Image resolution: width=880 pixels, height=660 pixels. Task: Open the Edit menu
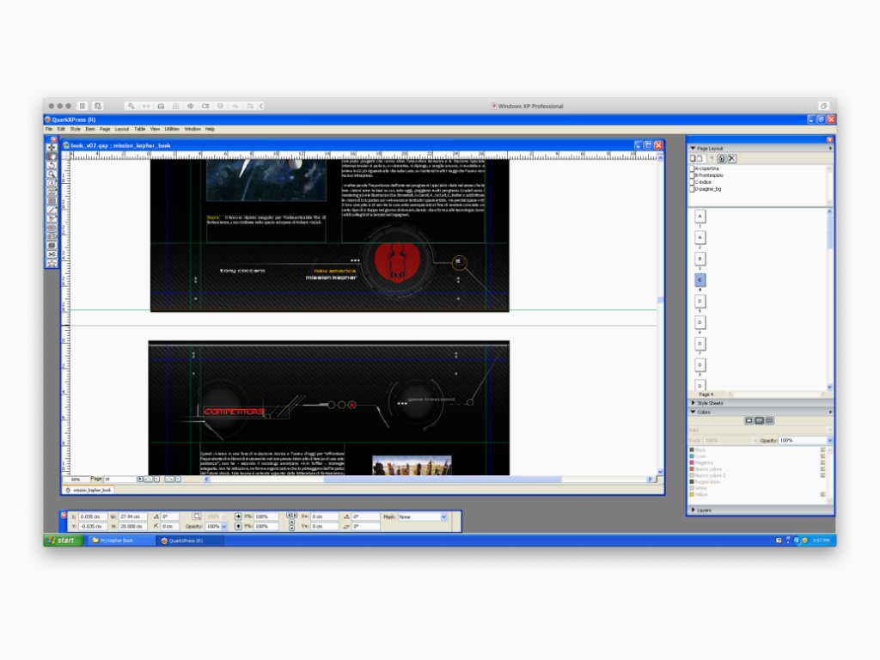point(61,129)
